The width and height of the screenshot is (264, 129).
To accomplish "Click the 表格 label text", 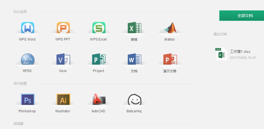I will coord(134,39).
